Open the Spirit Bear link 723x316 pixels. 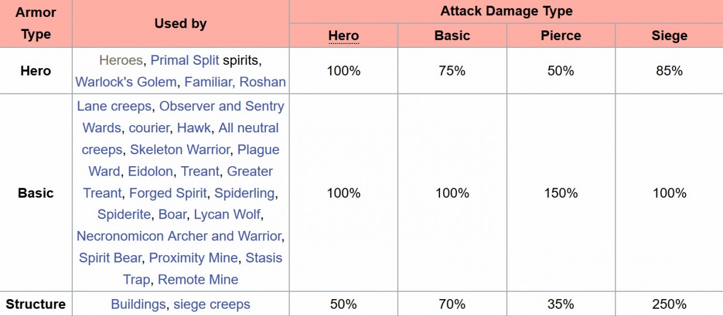(x=110, y=257)
